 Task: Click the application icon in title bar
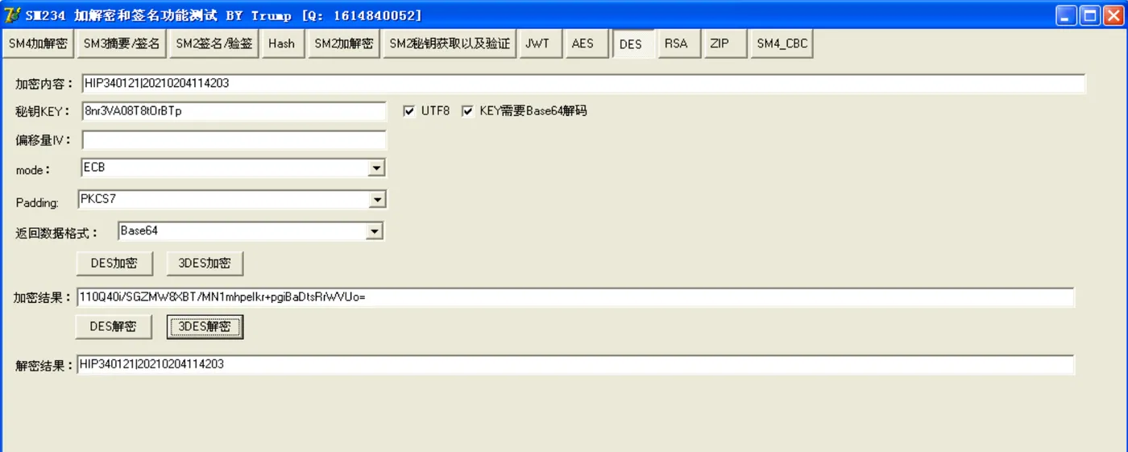[x=12, y=15]
